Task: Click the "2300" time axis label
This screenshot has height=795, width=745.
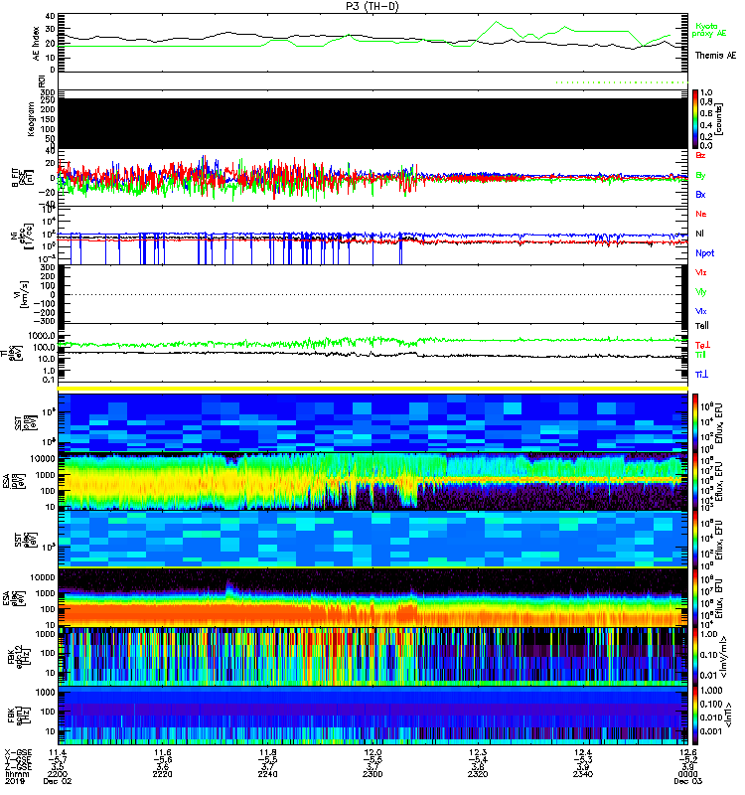Action: click(372, 774)
